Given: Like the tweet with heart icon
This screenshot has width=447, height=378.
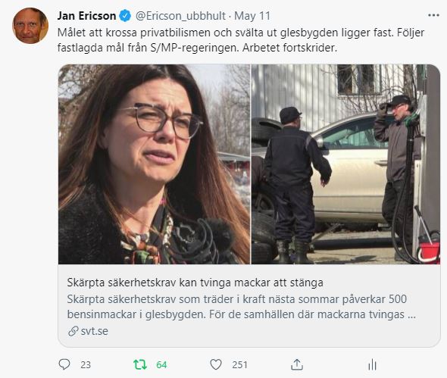Looking at the screenshot, I should (216, 364).
